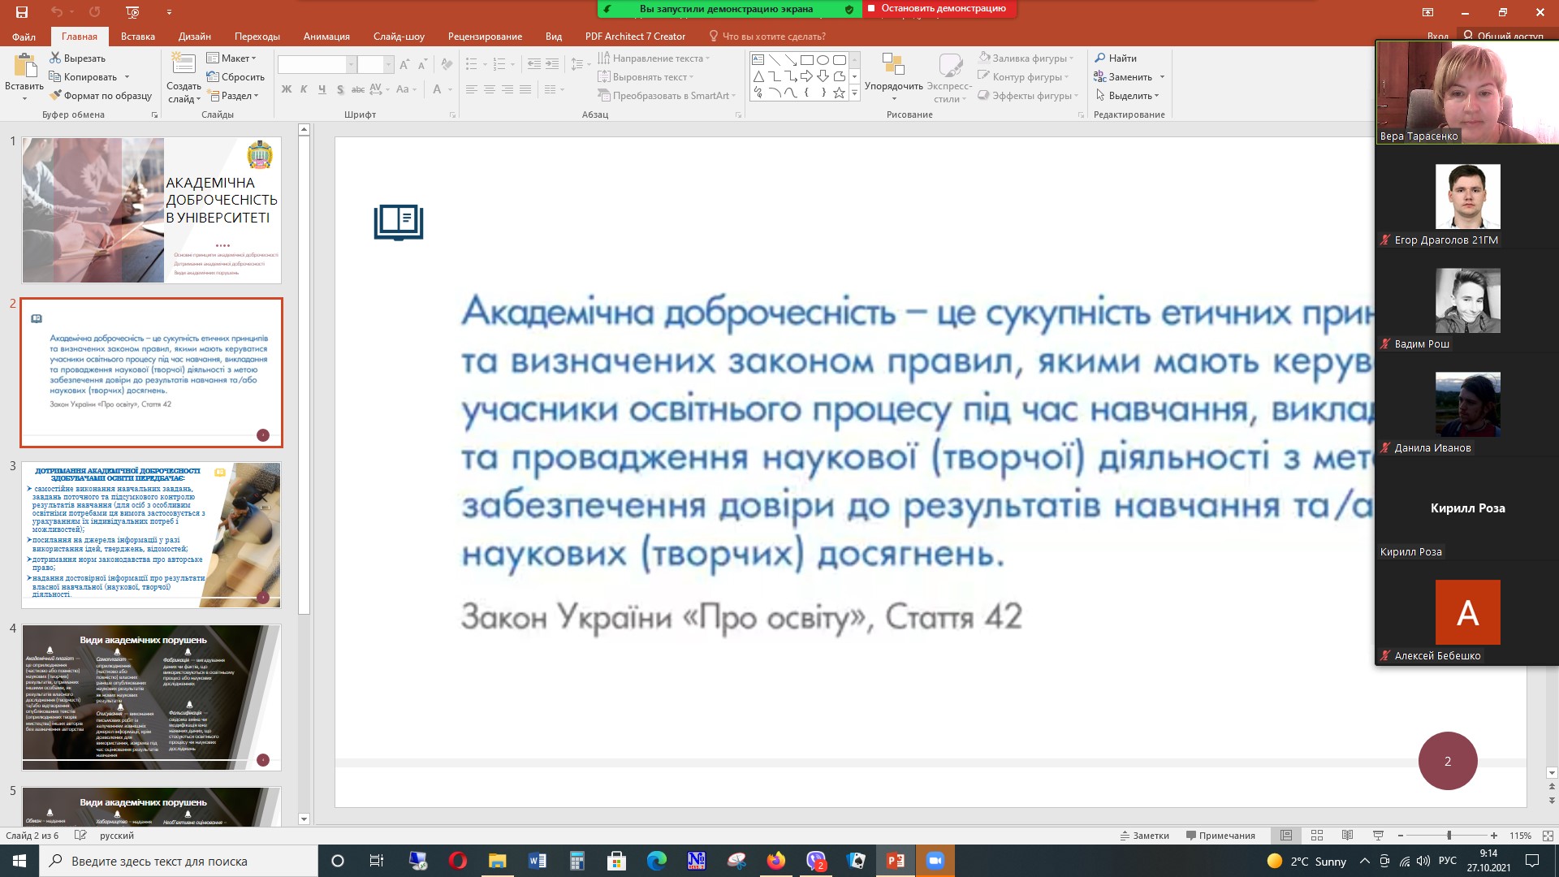The image size is (1559, 877).
Task: Click the Cut scissors icon
Action: [x=55, y=58]
